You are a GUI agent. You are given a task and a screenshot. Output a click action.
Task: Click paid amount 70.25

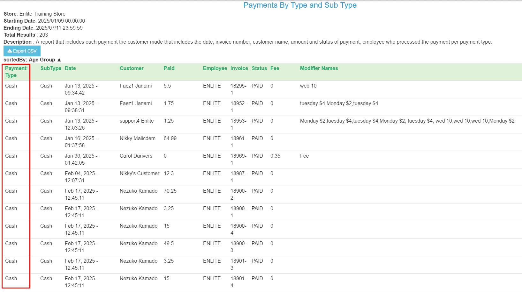170,191
